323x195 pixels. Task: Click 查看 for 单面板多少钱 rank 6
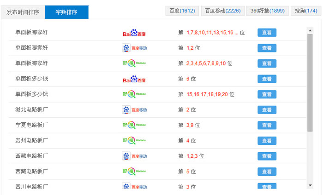click(267, 79)
